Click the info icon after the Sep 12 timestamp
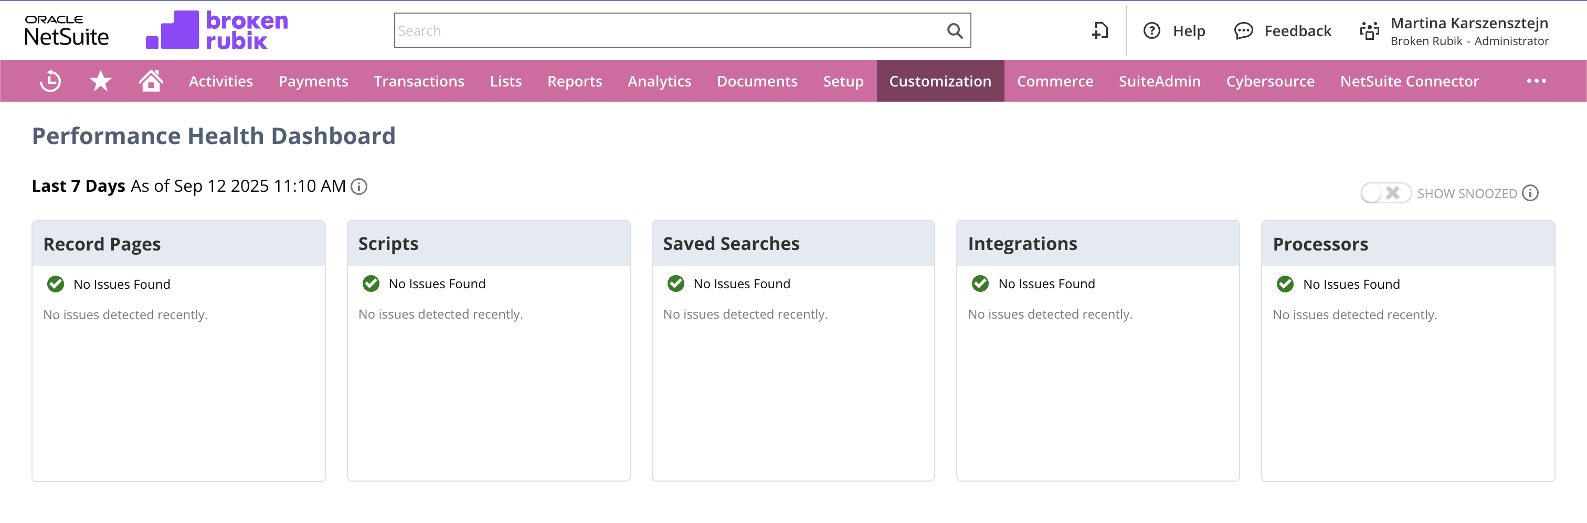 point(359,187)
